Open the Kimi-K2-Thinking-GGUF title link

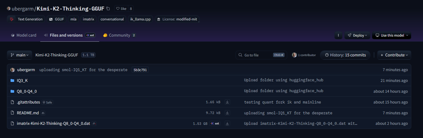pos(70,9)
